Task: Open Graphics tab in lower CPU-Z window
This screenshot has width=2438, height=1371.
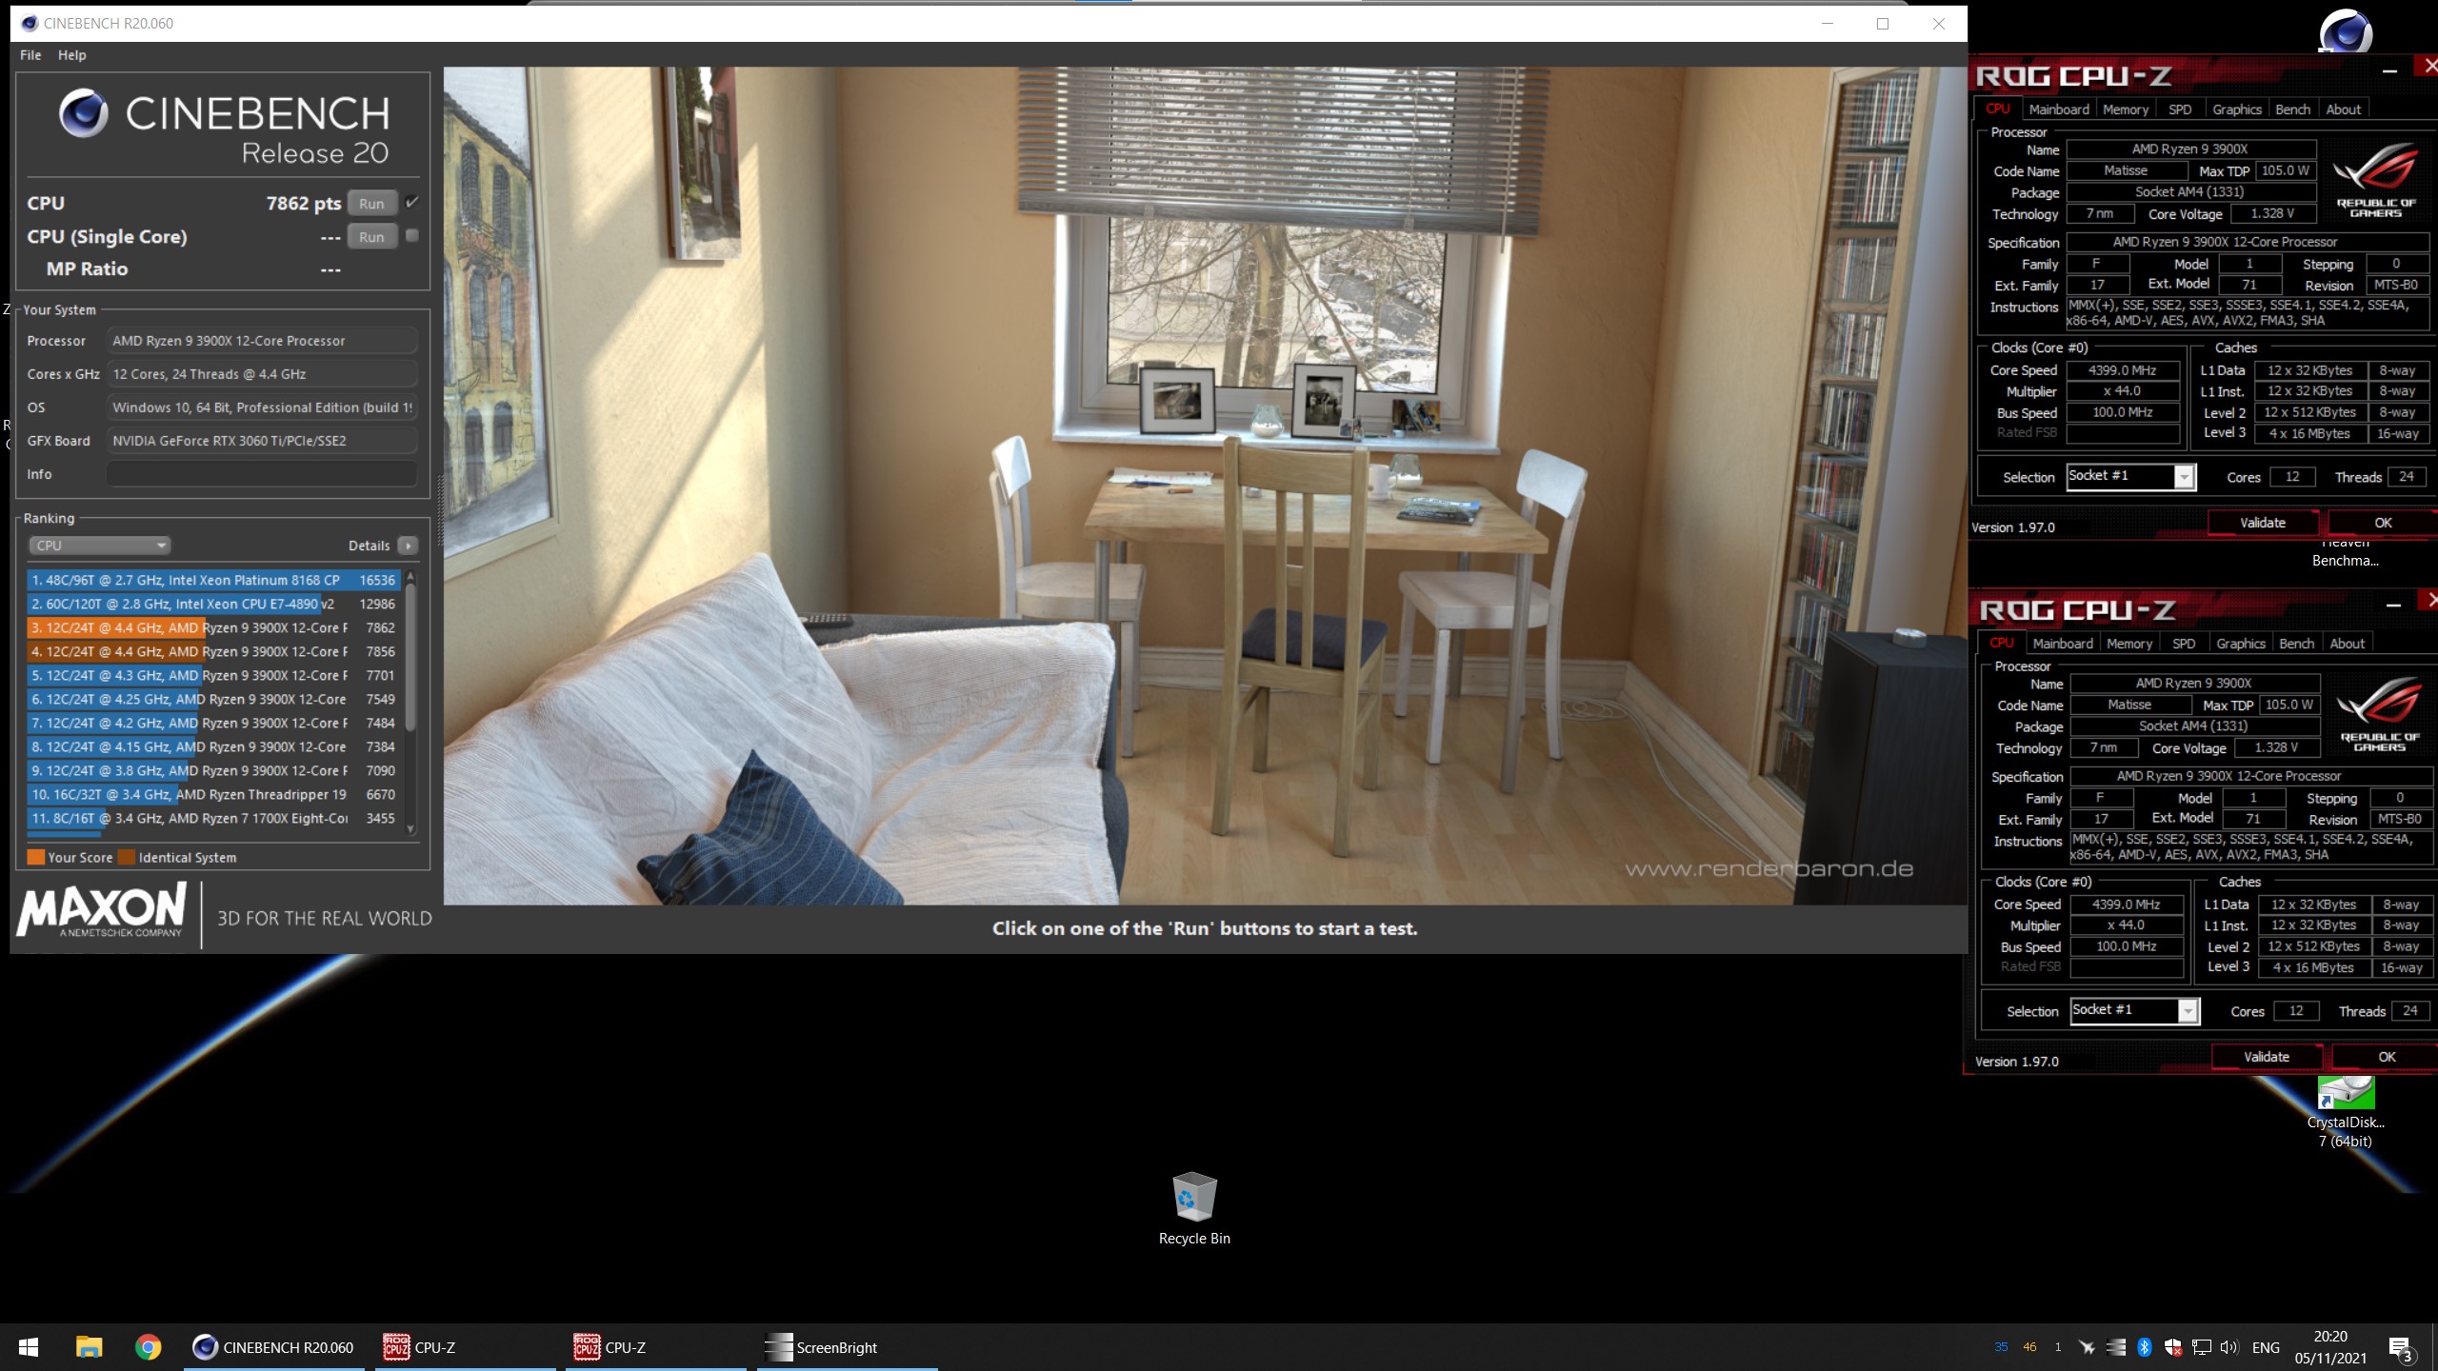Action: pos(2241,644)
